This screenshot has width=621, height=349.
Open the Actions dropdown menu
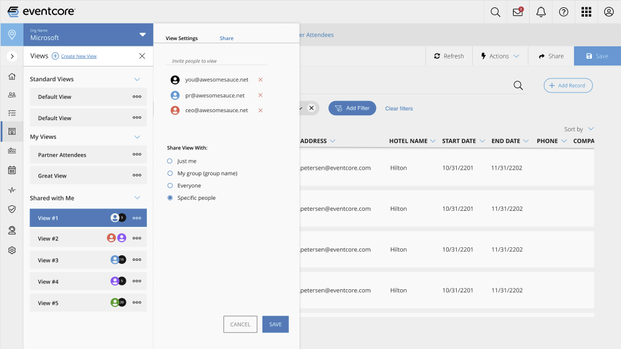499,56
